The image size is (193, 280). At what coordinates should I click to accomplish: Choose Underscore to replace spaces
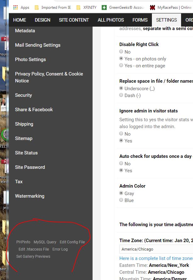121,88
